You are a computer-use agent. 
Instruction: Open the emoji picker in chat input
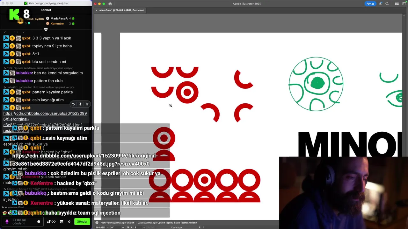39,222
